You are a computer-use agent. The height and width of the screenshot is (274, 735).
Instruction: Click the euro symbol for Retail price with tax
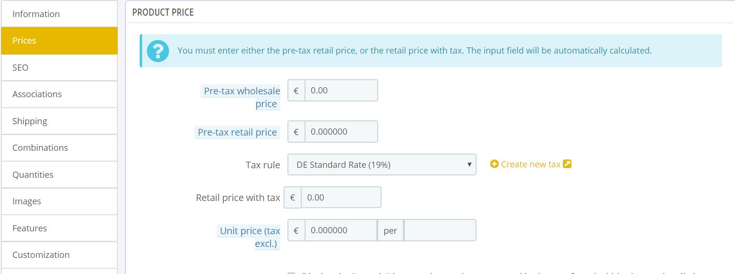pyautogui.click(x=293, y=197)
